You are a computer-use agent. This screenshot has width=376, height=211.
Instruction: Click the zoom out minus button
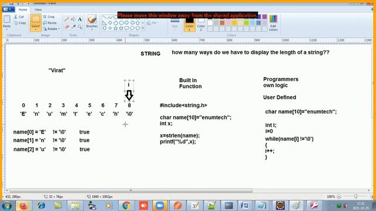click(339, 197)
